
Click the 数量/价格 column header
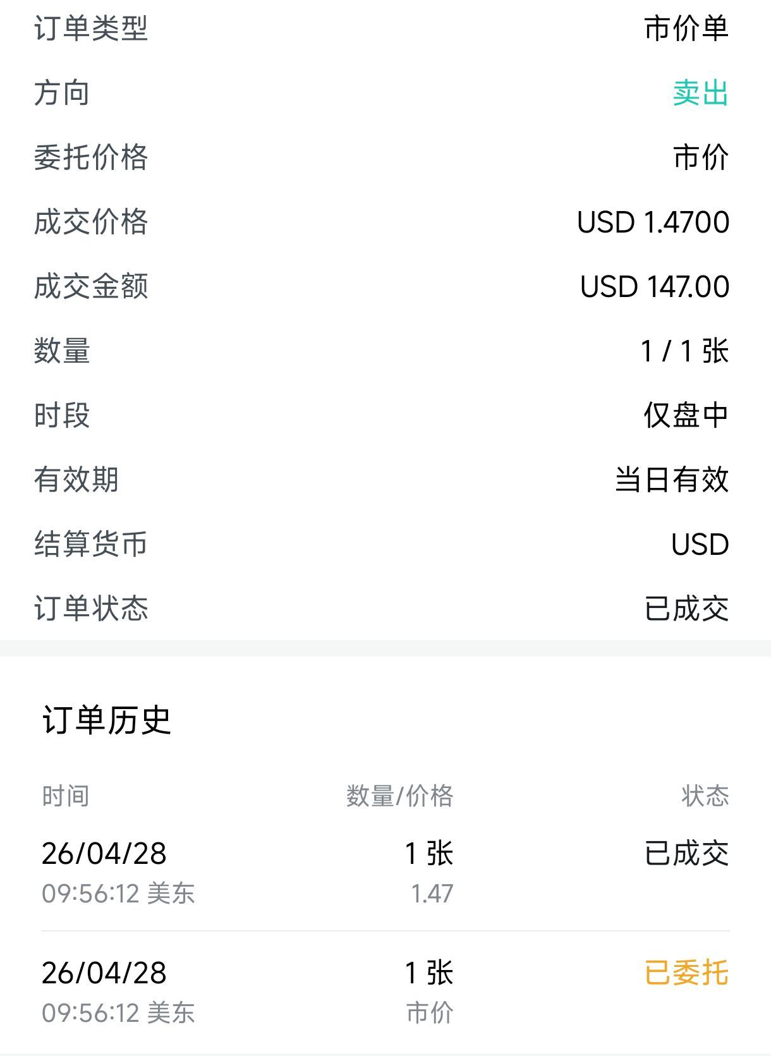point(399,796)
